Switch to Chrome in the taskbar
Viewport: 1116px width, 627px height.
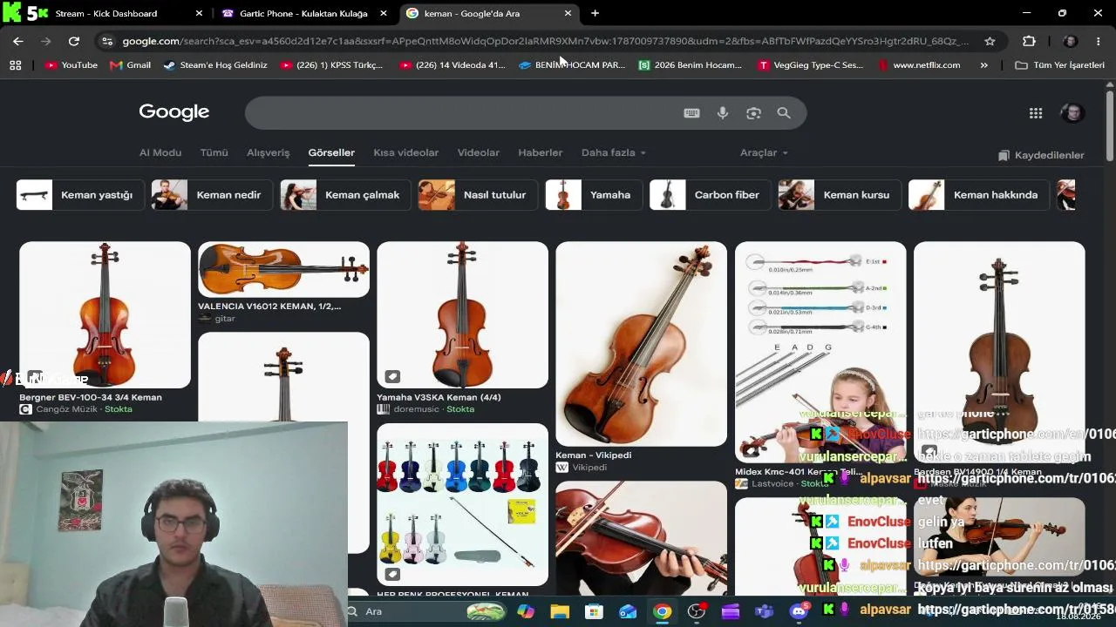663,611
